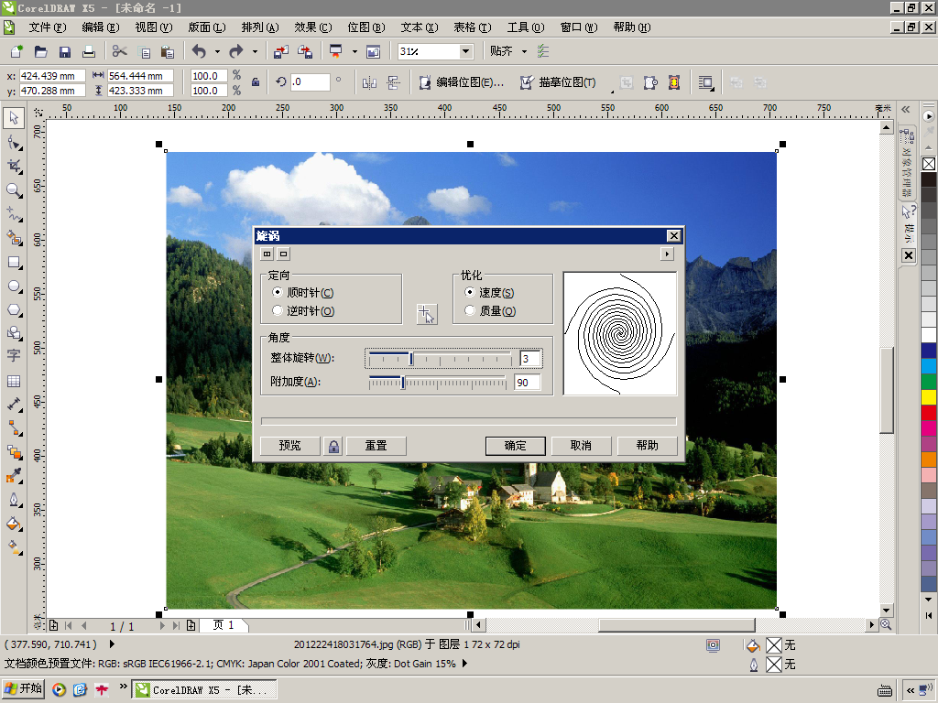The width and height of the screenshot is (938, 703).
Task: Click the Ellipse tool icon
Action: 15,287
